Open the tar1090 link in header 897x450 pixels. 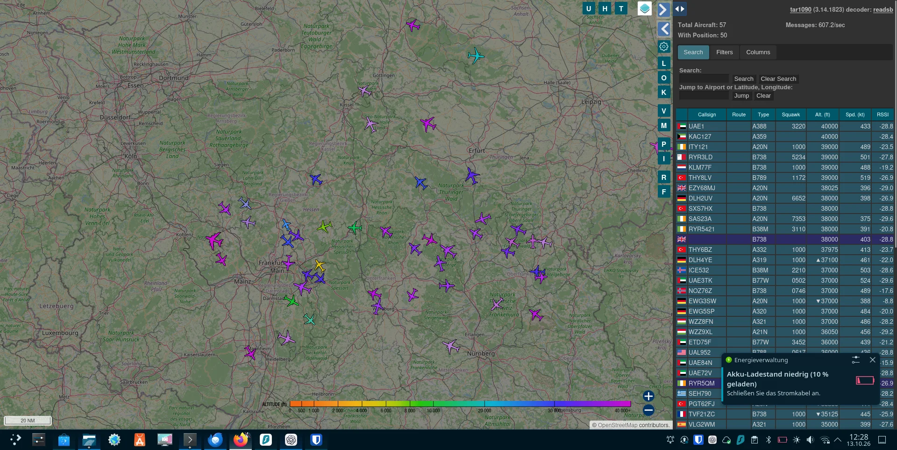pyautogui.click(x=800, y=9)
